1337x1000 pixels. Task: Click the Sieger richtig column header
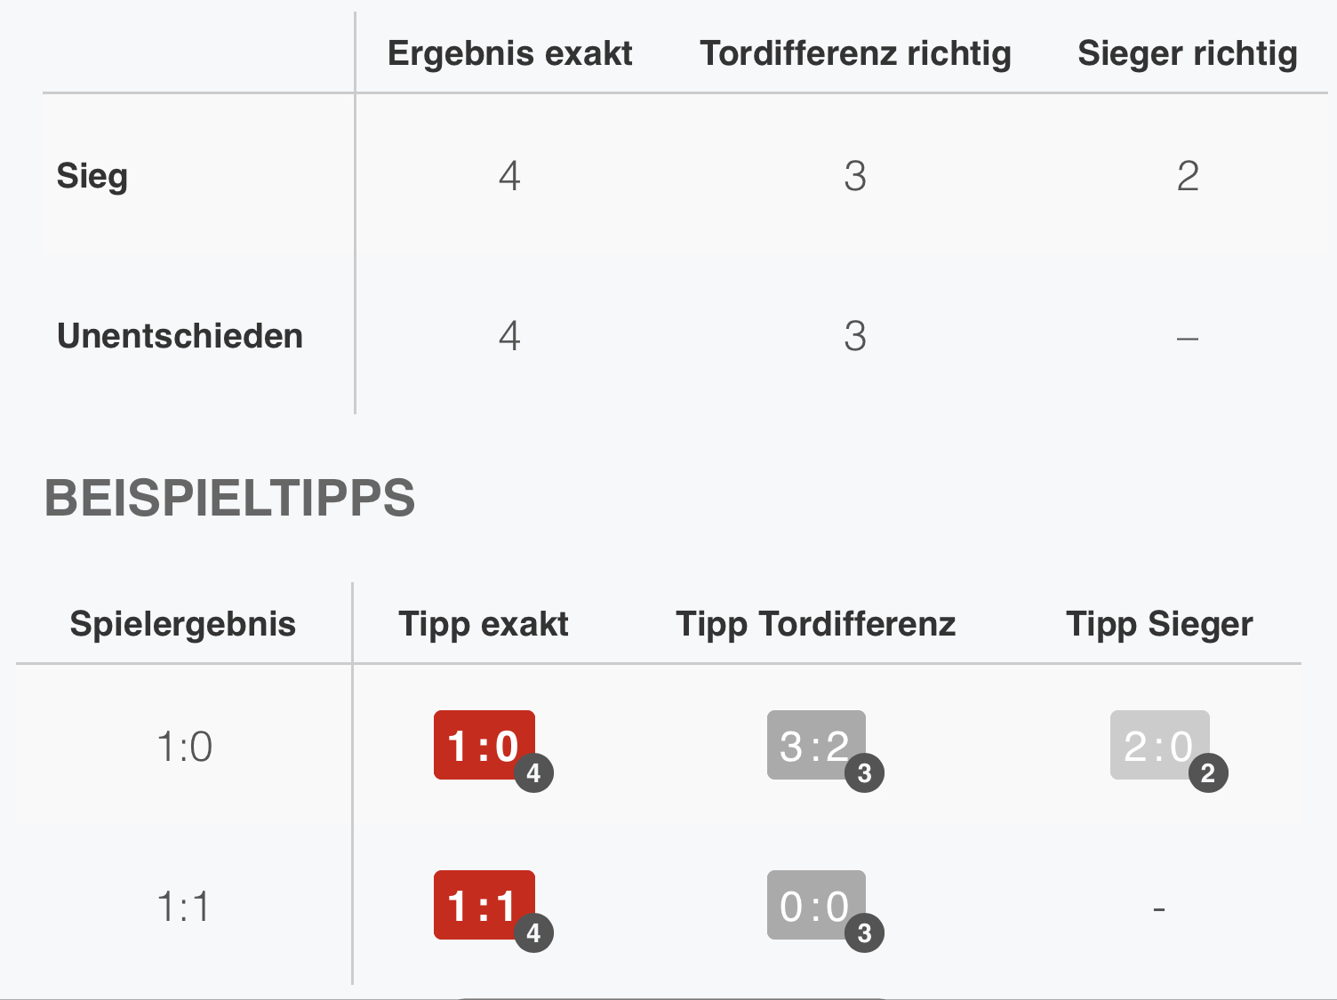tap(1188, 53)
